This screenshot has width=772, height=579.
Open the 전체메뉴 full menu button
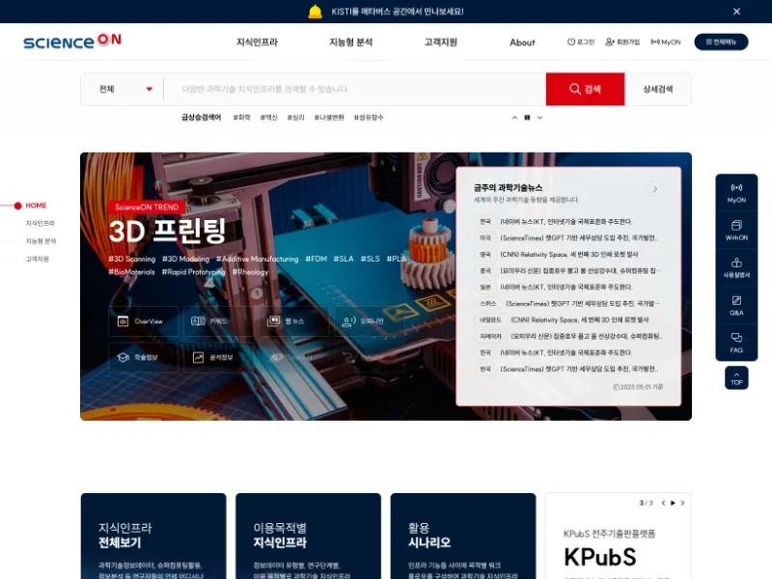(721, 41)
